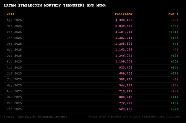
Task: Select the Jul 2025 date cell
Action: (14, 73)
